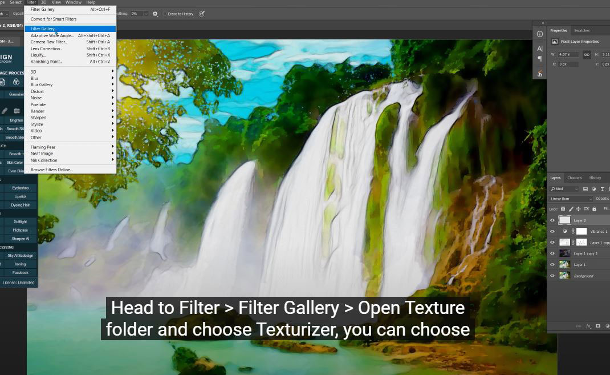Click the Softlight button
This screenshot has height=375, width=610.
(x=20, y=221)
